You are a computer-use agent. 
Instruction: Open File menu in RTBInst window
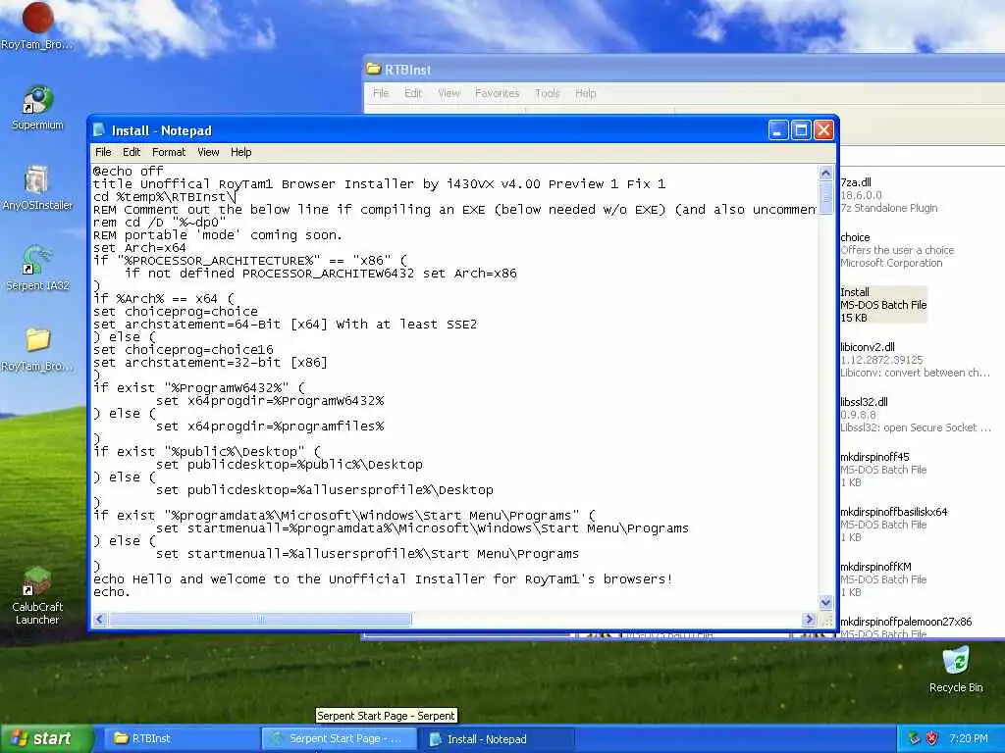[381, 93]
